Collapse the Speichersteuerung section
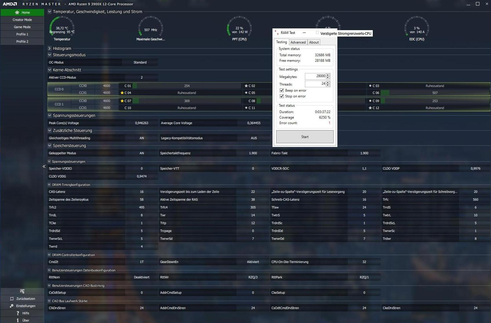Screen dimensions: 491x323 tap(50, 146)
